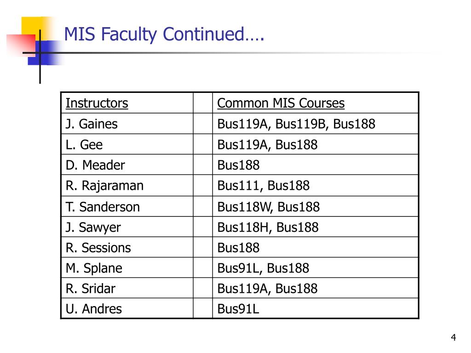Click the R. Rajaraman instructor cell

[127, 186]
